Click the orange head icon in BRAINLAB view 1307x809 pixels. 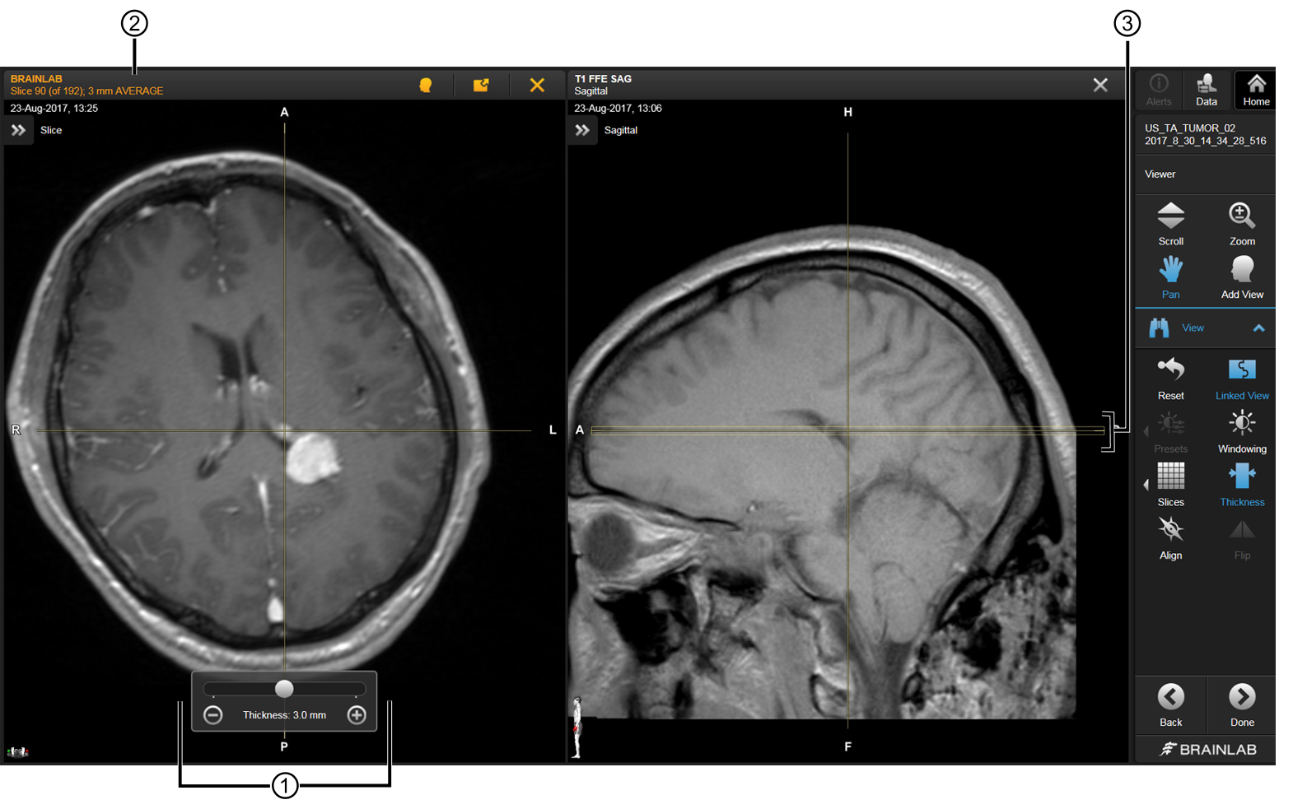click(x=426, y=85)
